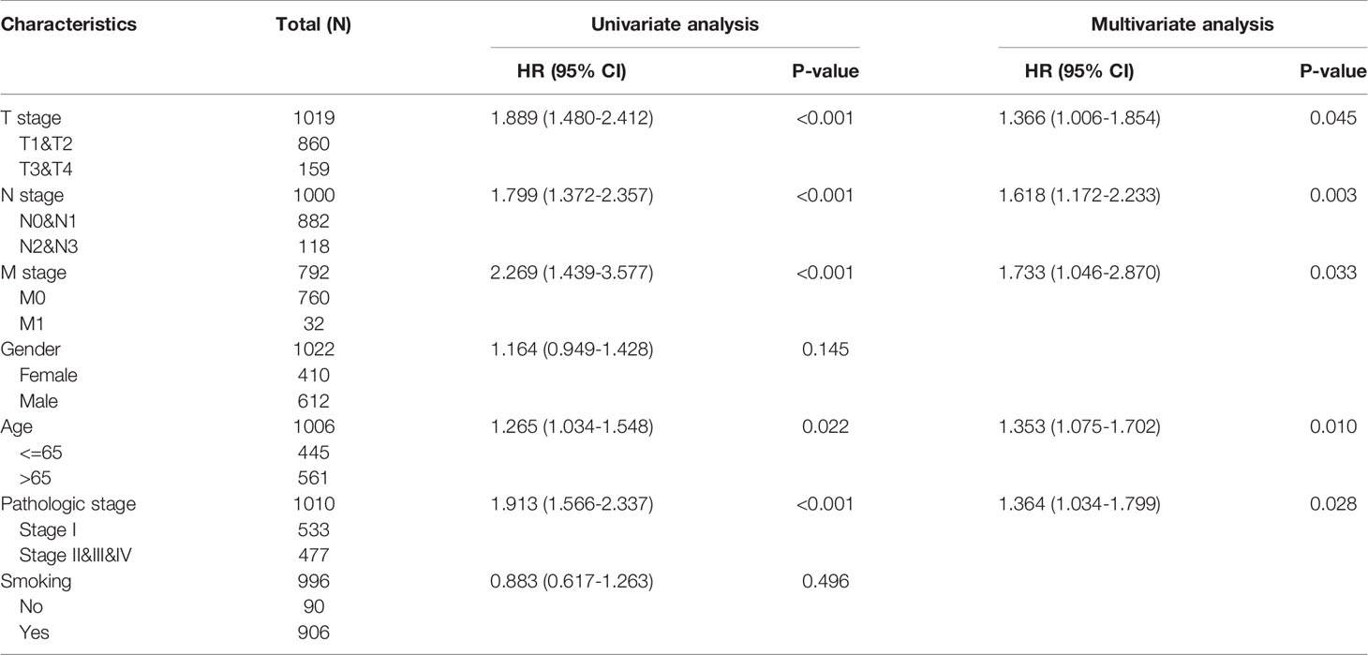The image size is (1368, 655).
Task: Select the Pathologic stage row label
Action: point(70,504)
